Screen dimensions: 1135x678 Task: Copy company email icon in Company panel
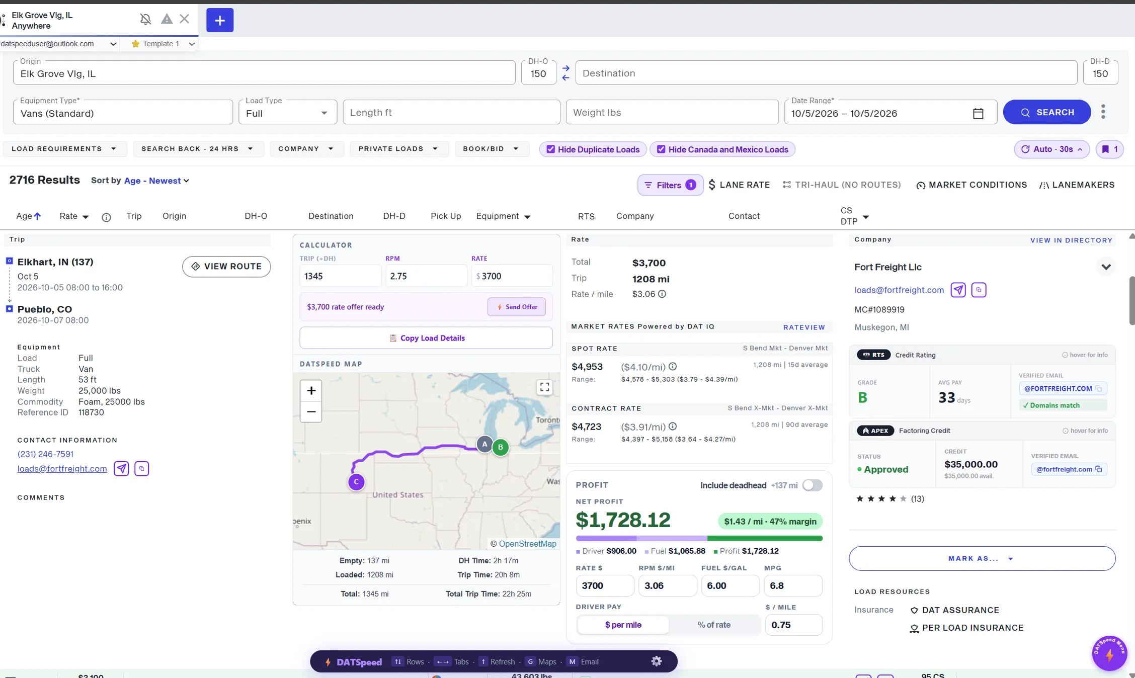point(979,290)
